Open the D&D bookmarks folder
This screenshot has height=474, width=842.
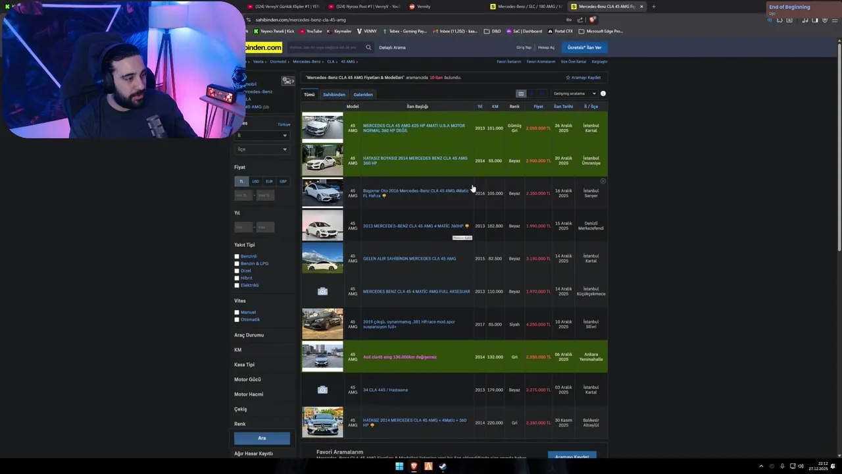pos(493,31)
